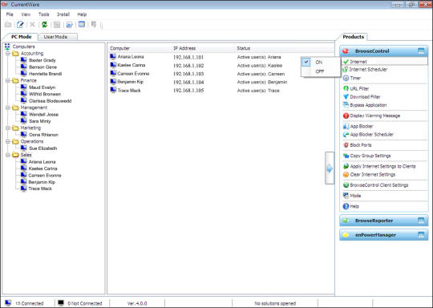Select Benjamin Kip row in computer list
The height and width of the screenshot is (308, 433).
click(x=221, y=82)
